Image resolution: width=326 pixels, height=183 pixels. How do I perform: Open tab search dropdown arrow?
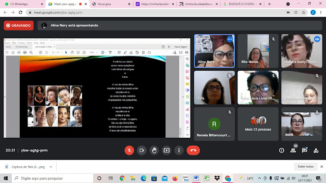[288, 4]
